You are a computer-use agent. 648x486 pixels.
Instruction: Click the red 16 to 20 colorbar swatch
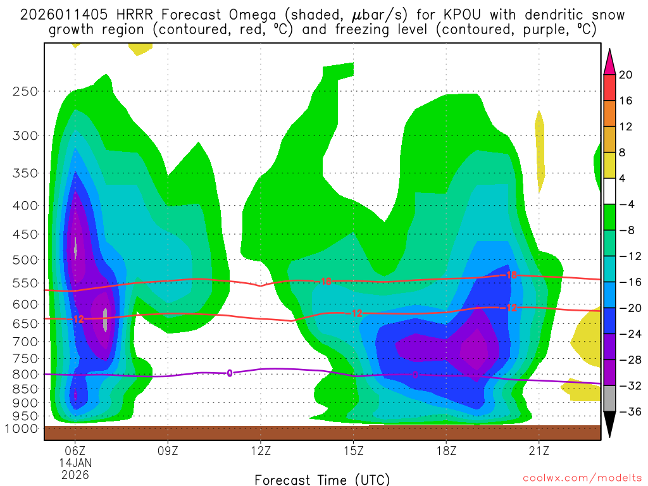coord(609,87)
